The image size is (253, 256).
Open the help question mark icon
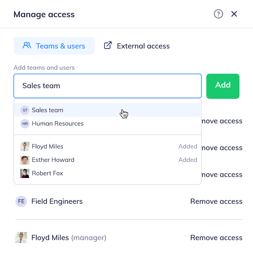(x=218, y=14)
